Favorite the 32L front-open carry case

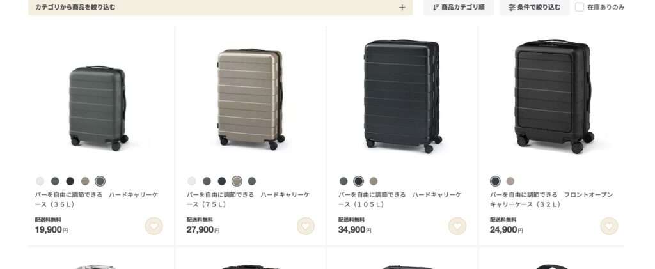click(609, 226)
